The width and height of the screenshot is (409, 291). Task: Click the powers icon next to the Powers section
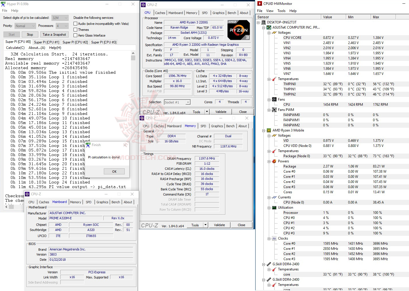tap(274, 161)
